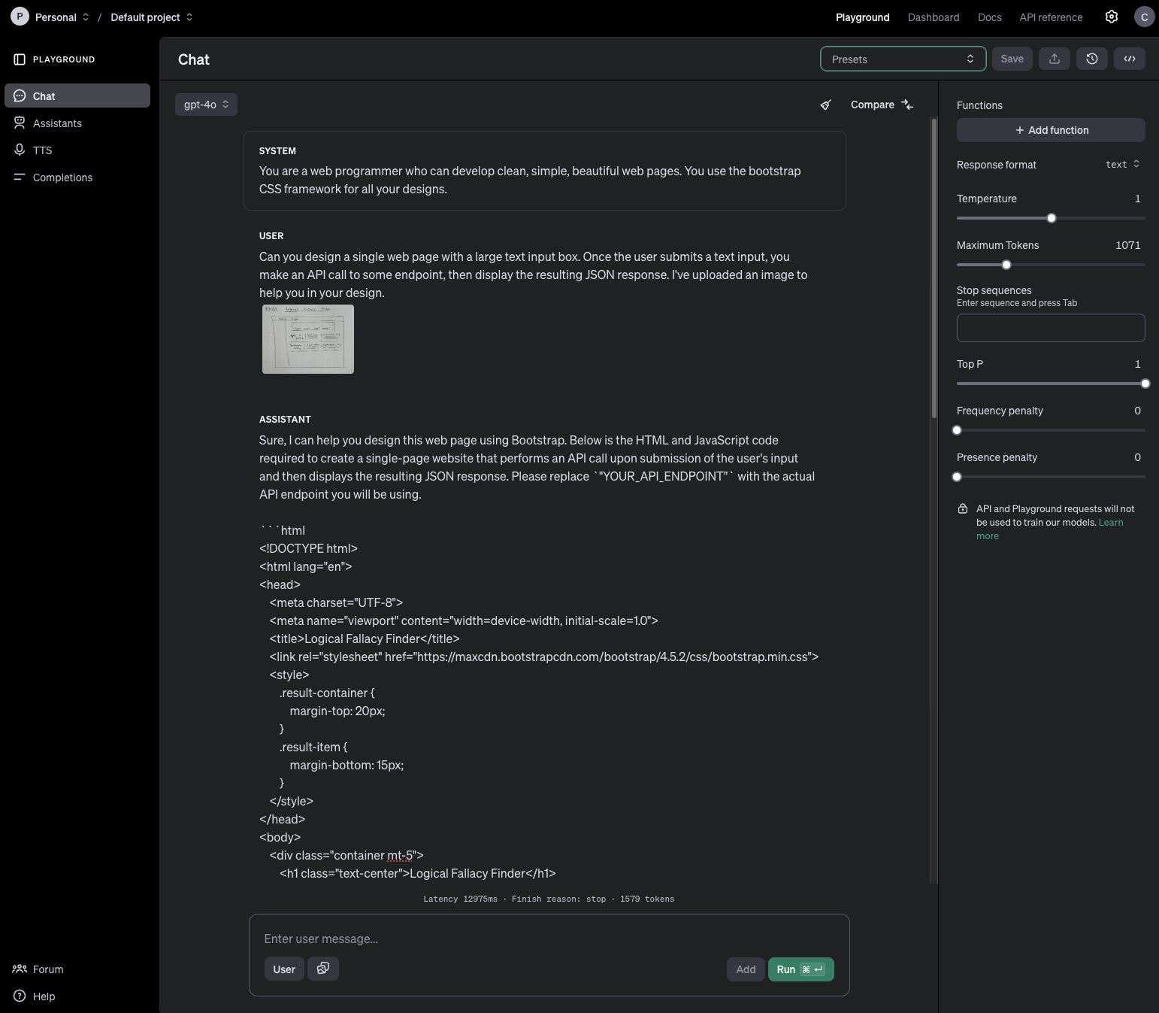This screenshot has height=1013, width=1159.
Task: Switch to the Playground top tab
Action: [x=862, y=17]
